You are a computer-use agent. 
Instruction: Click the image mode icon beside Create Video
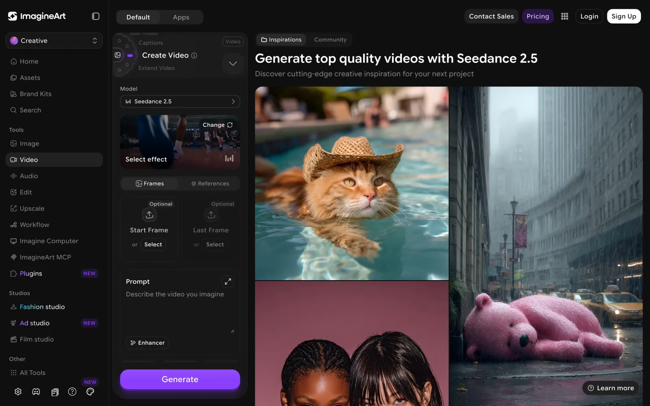click(118, 55)
